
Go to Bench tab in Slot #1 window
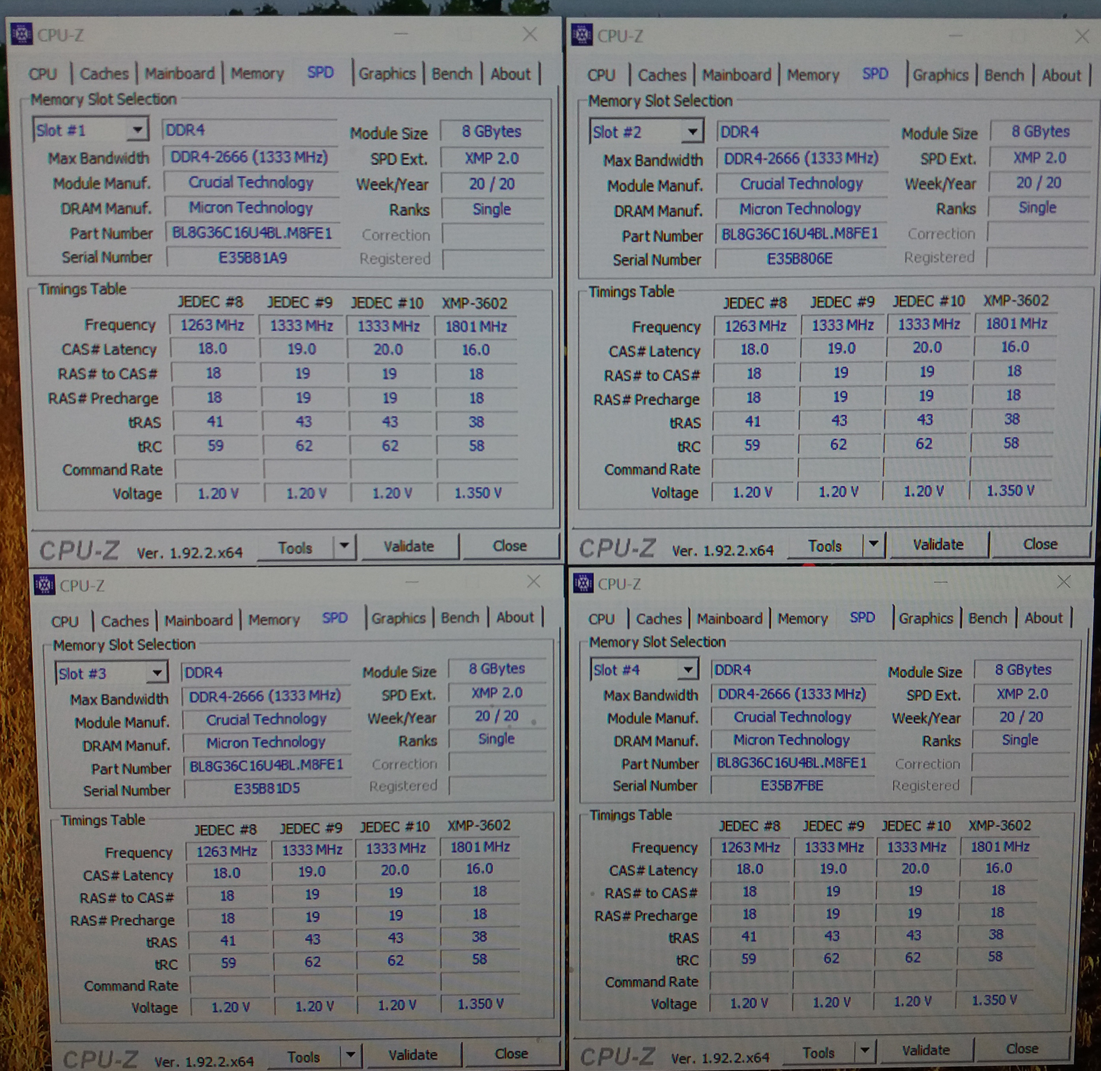[x=452, y=74]
